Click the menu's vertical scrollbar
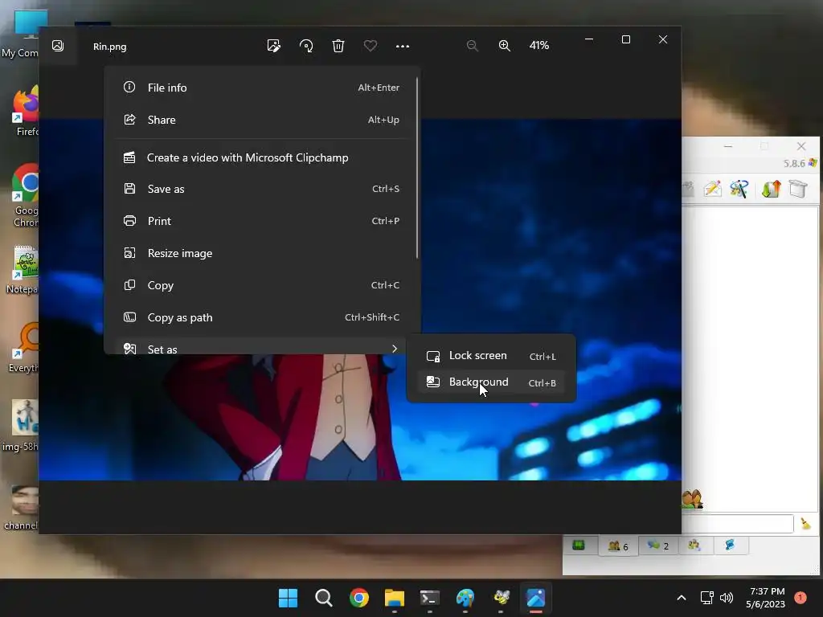 417,168
